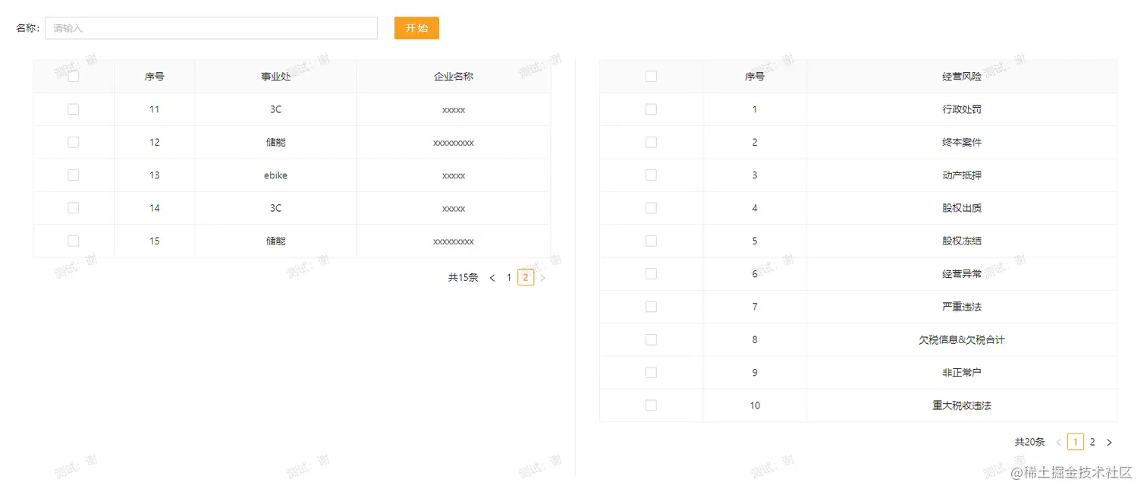This screenshot has width=1147, height=495.
Task: Click the 股权出质 cell
Action: pos(962,208)
